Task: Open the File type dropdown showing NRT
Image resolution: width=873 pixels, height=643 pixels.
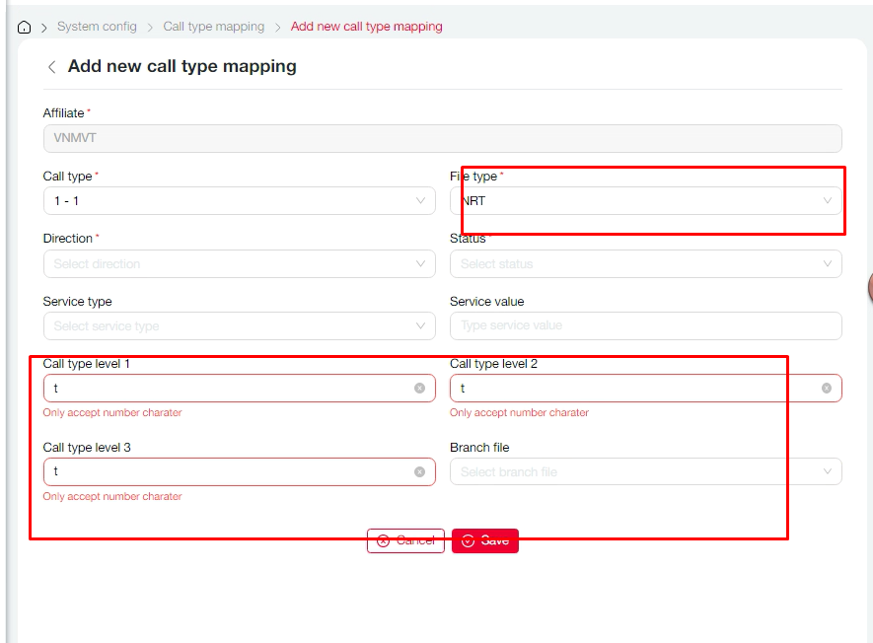Action: 645,201
